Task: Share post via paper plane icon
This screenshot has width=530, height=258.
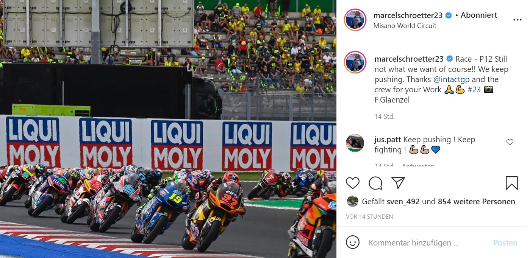Action: tap(398, 183)
